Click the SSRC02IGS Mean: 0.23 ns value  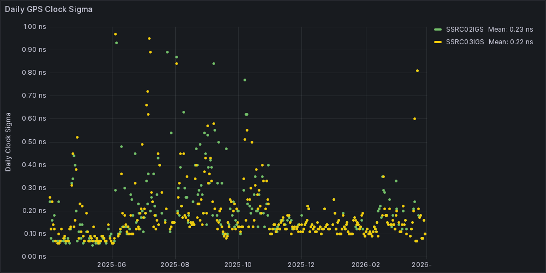tap(511, 29)
